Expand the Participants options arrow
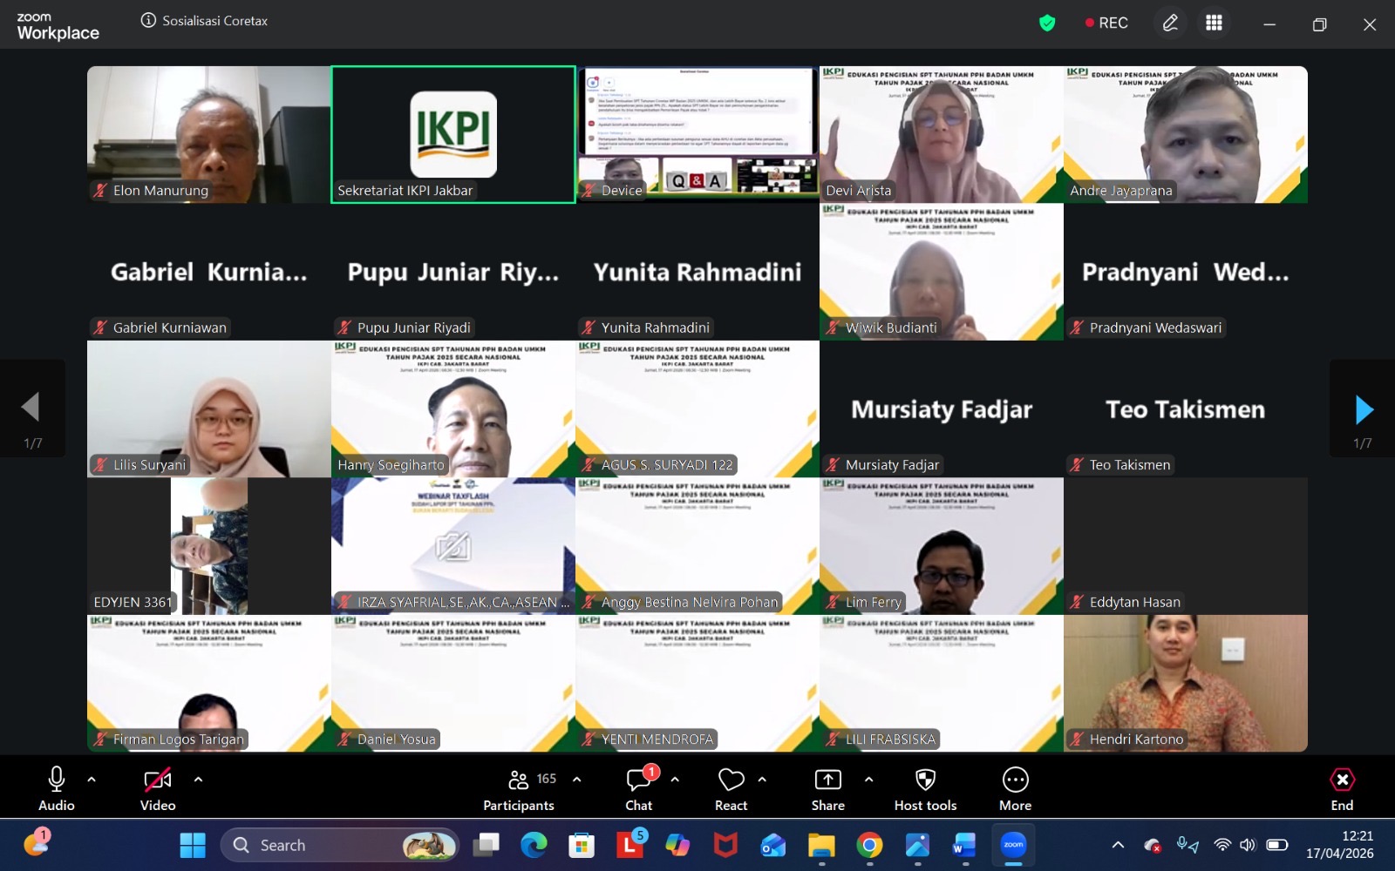 point(576,780)
